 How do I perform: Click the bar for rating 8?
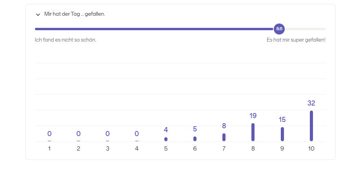click(x=253, y=132)
